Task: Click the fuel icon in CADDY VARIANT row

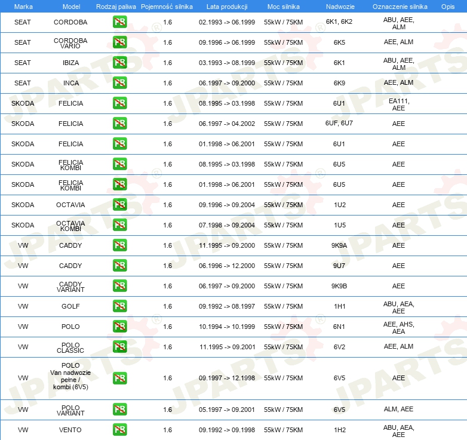Action: [x=119, y=286]
